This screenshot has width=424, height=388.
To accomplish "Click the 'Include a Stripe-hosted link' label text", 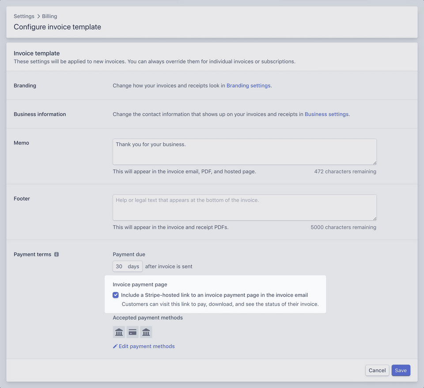I will [214, 295].
